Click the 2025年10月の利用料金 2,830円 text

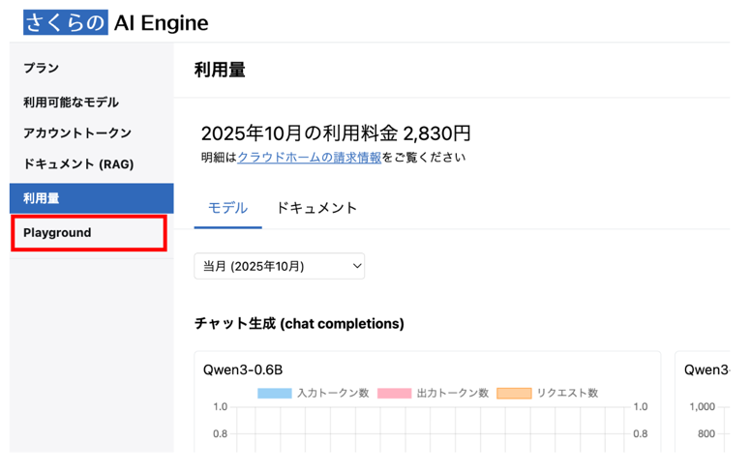pyautogui.click(x=336, y=133)
